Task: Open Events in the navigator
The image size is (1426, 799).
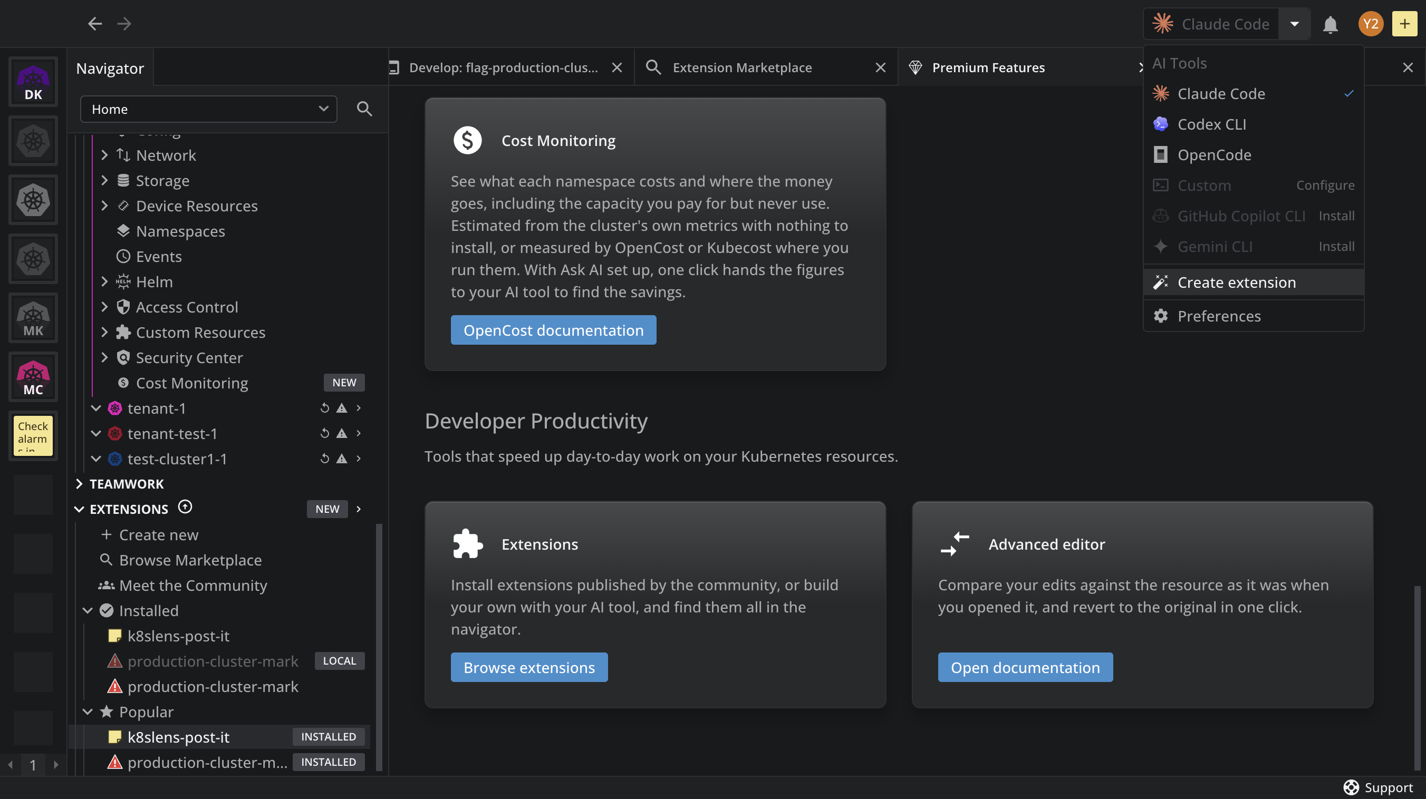Action: 159,257
